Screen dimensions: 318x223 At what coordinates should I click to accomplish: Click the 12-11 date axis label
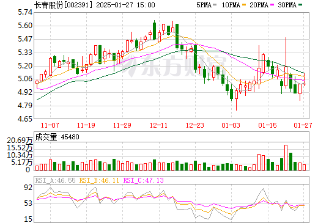pyautogui.click(x=158, y=125)
